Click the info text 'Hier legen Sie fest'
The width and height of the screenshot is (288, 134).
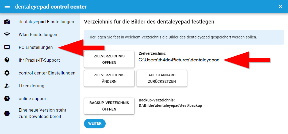pos(172,37)
